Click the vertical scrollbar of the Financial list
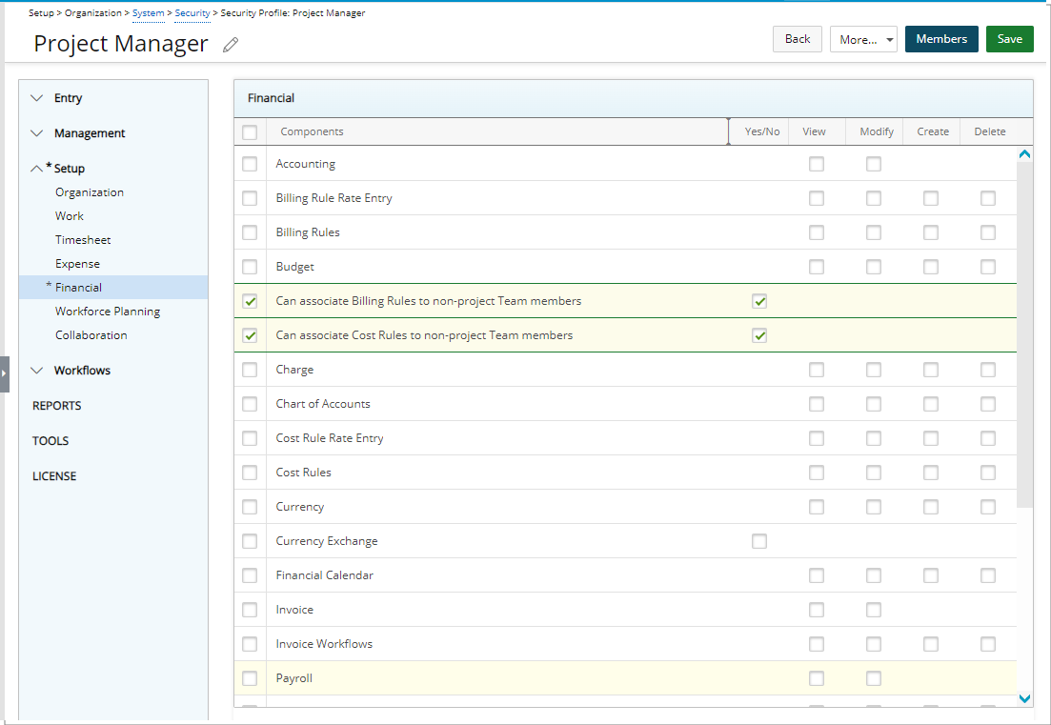 [1025, 333]
